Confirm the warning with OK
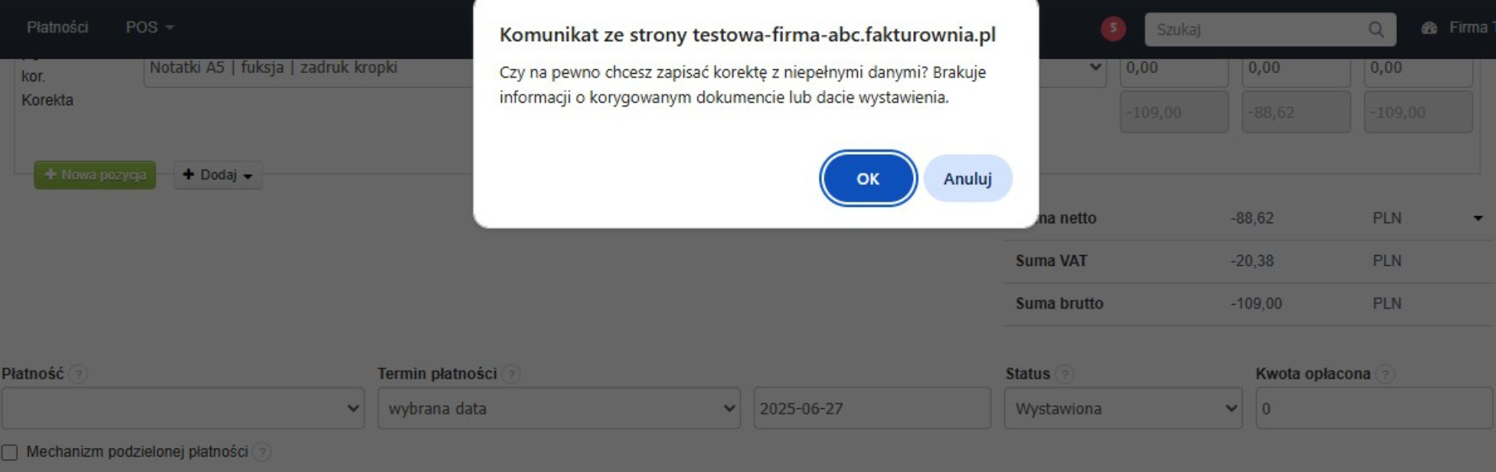Viewport: 1496px width, 472px height. 868,178
